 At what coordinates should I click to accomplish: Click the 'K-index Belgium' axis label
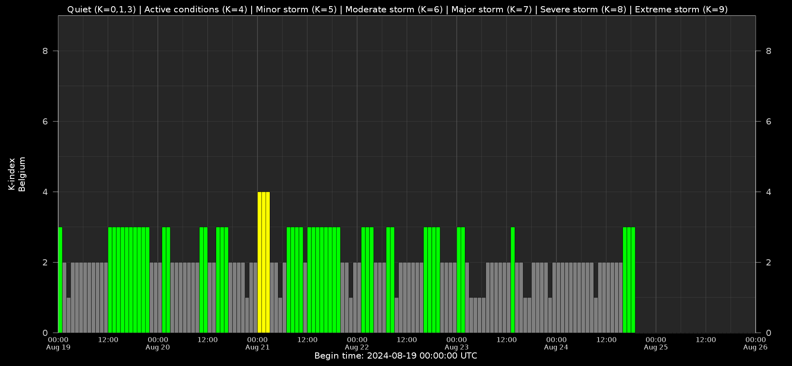pos(17,174)
